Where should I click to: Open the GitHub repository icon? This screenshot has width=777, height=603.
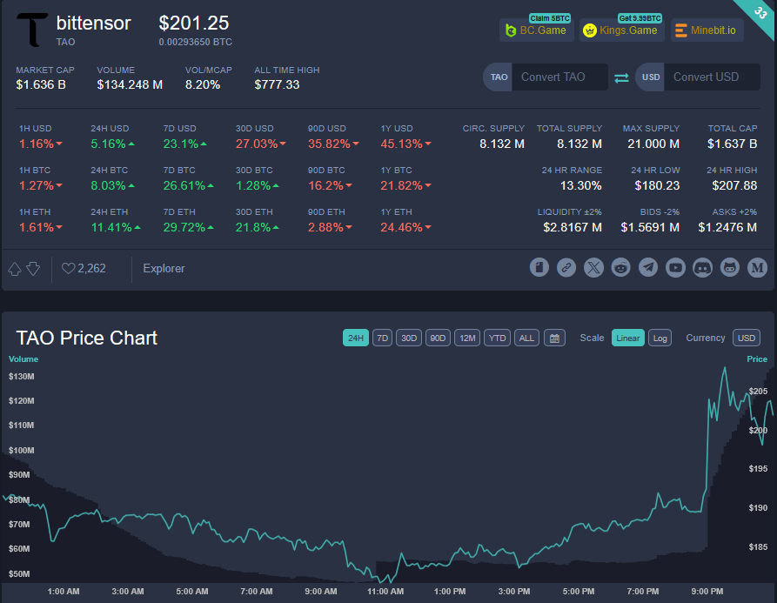click(730, 268)
